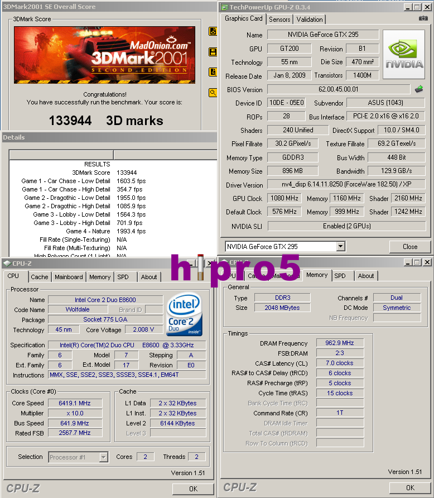Image resolution: width=434 pixels, height=498 pixels.
Task: Click the memory Size value 2048 MBytes
Action: point(282,308)
